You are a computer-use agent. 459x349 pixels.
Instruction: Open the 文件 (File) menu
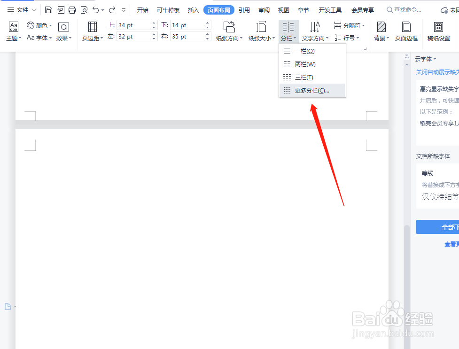pyautogui.click(x=23, y=10)
